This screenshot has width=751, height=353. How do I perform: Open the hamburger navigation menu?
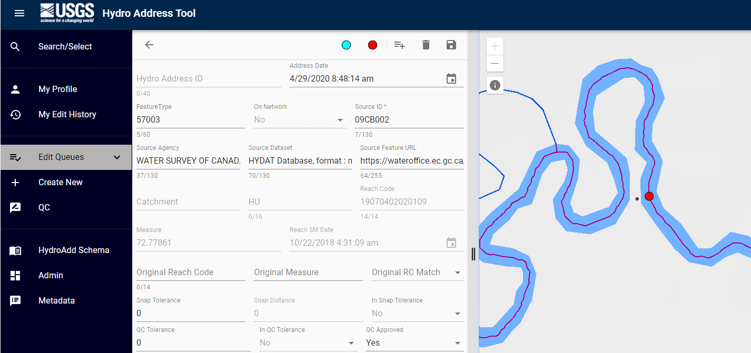coord(19,13)
